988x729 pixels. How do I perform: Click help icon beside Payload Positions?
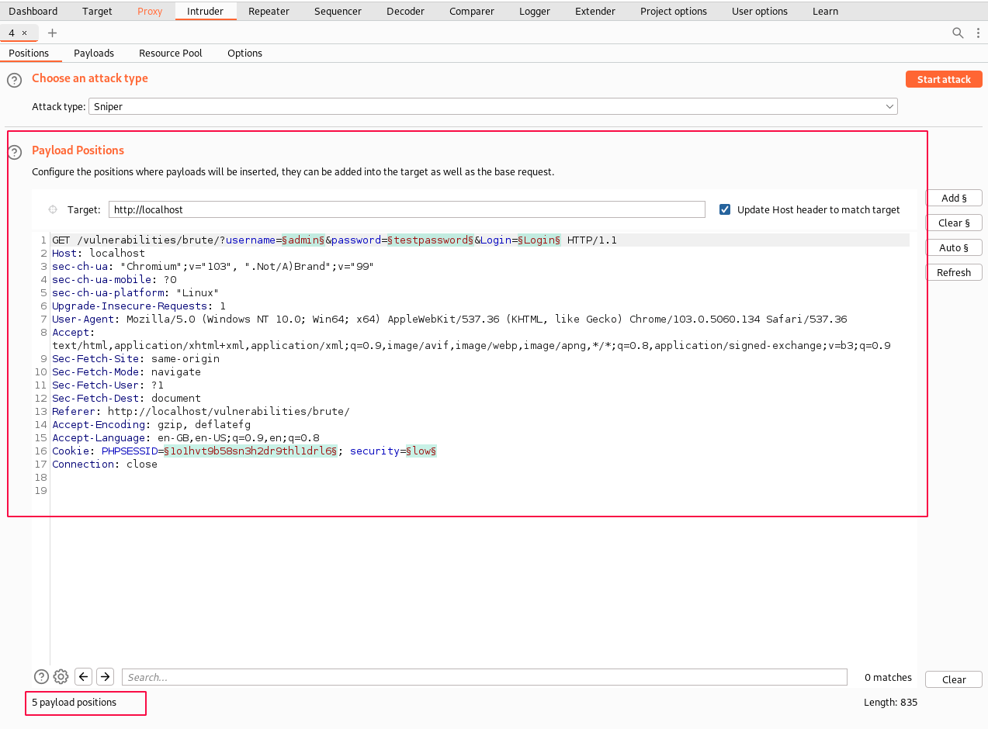14,152
